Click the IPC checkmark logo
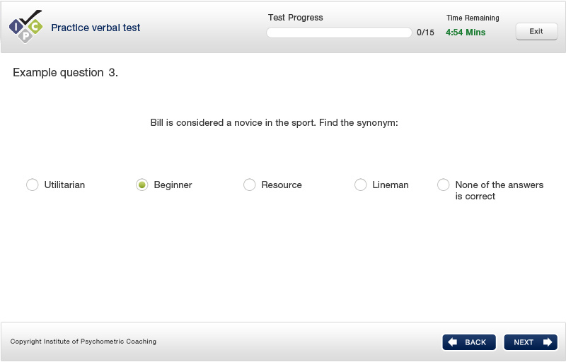The image size is (566, 362). click(25, 27)
